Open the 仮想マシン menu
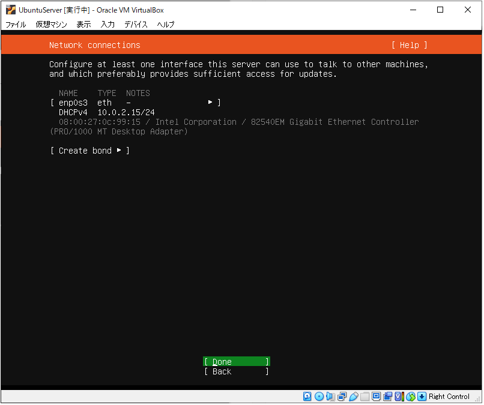 point(51,25)
